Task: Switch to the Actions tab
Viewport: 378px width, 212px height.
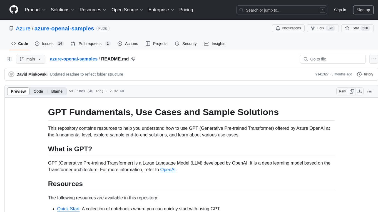Action: pyautogui.click(x=128, y=44)
